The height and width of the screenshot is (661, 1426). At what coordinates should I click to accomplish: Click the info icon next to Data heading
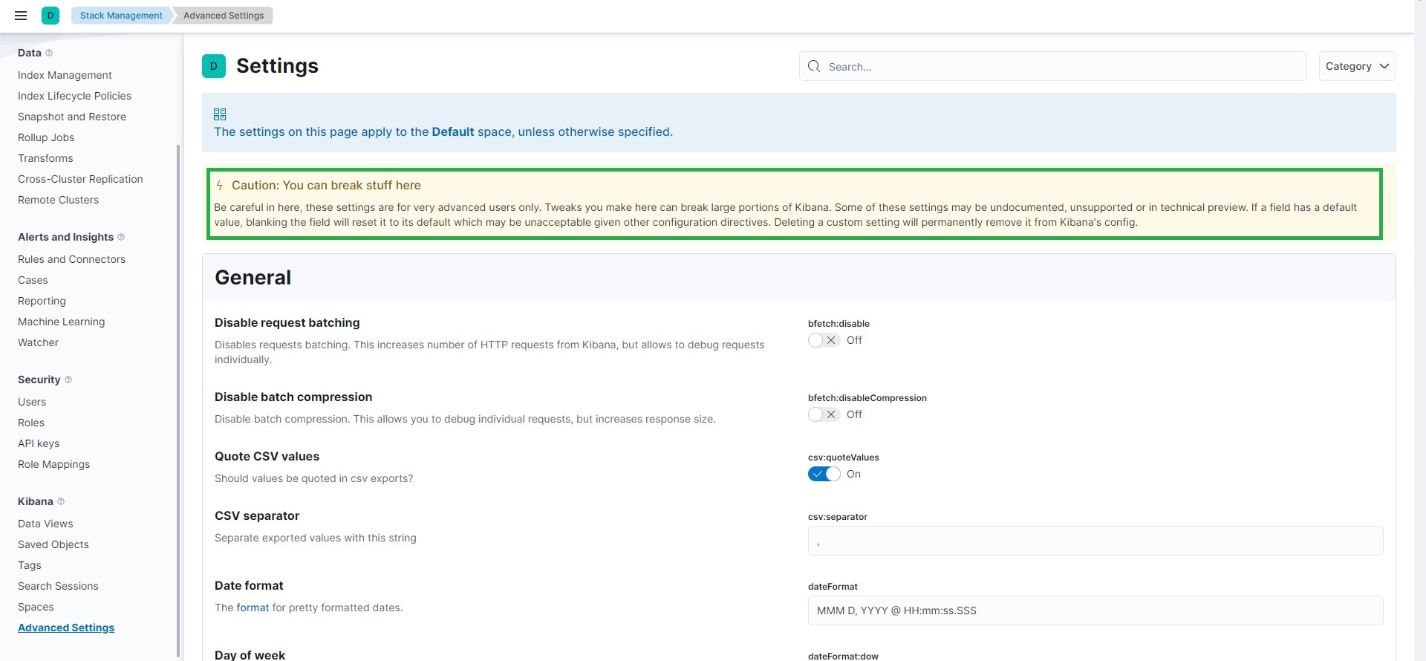(x=49, y=53)
